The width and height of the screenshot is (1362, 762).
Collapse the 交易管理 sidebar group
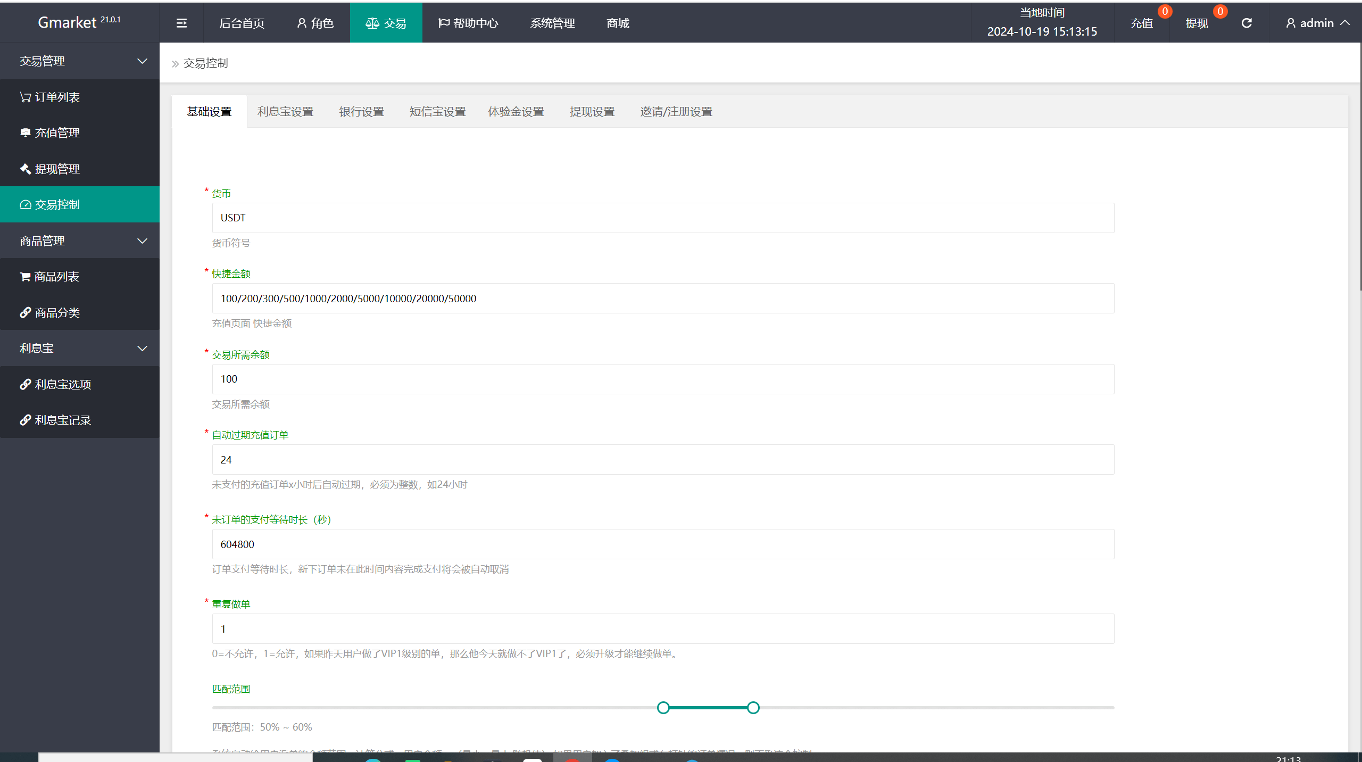(x=142, y=61)
